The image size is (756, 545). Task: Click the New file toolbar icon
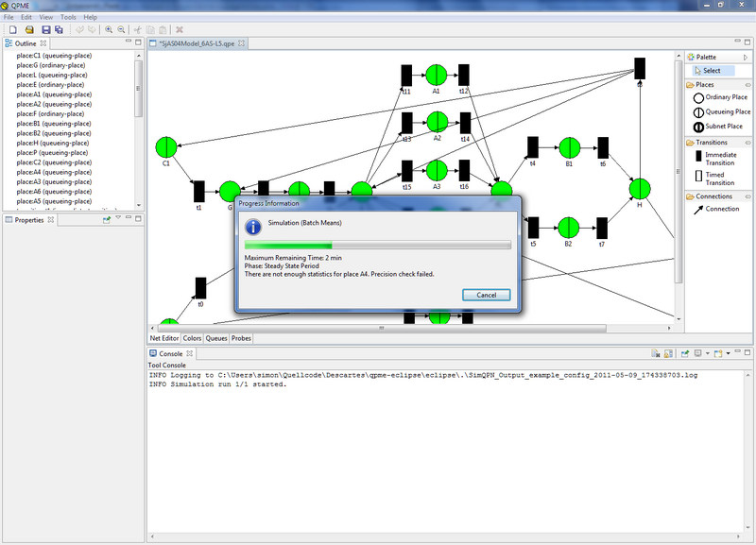11,30
